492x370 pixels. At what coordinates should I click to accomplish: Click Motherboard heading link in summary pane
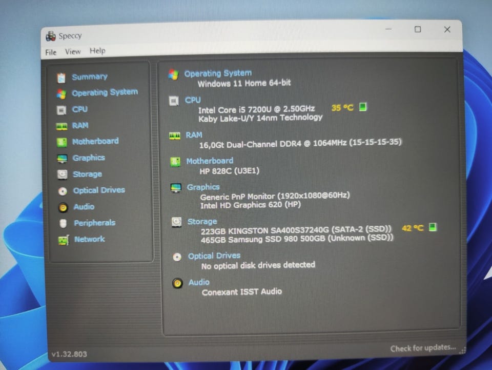tap(210, 161)
